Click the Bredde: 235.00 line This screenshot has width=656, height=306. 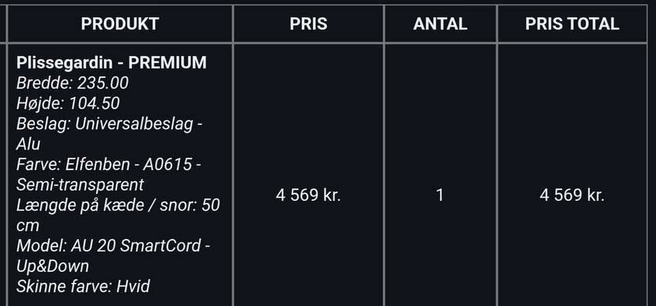pos(72,83)
